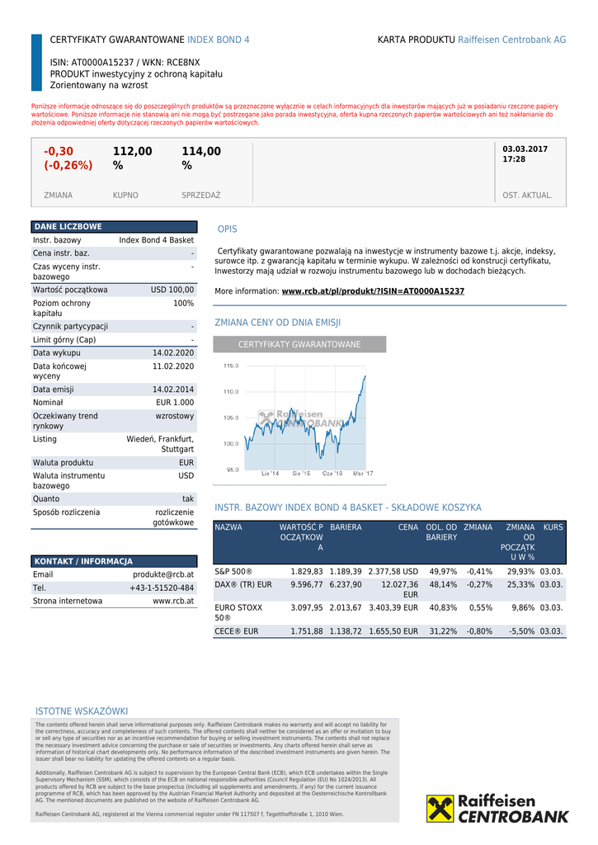Viewport: 598px width, 845px height.
Task: Select the BARIERA column header
Action: click(346, 527)
